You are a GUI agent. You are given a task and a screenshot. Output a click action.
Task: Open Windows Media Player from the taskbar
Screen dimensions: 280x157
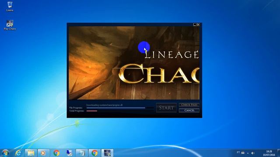pos(43,153)
